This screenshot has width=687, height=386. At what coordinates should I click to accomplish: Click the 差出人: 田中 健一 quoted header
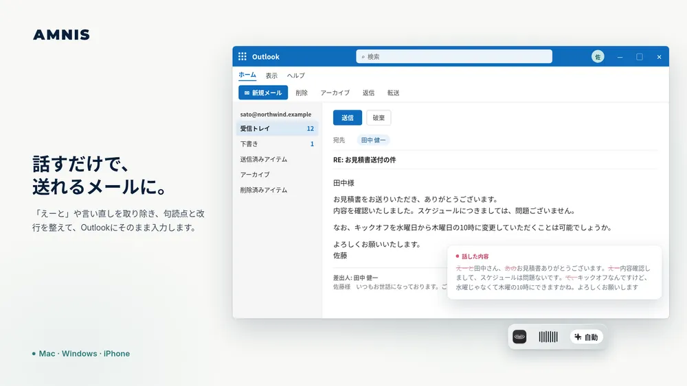[x=355, y=278]
